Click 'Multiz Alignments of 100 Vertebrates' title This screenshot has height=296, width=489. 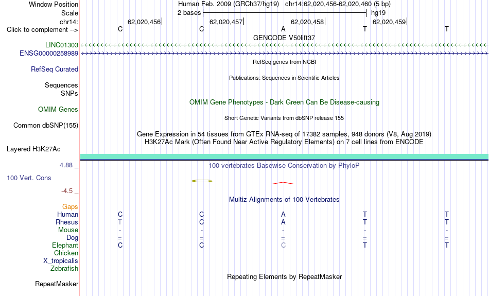click(284, 200)
